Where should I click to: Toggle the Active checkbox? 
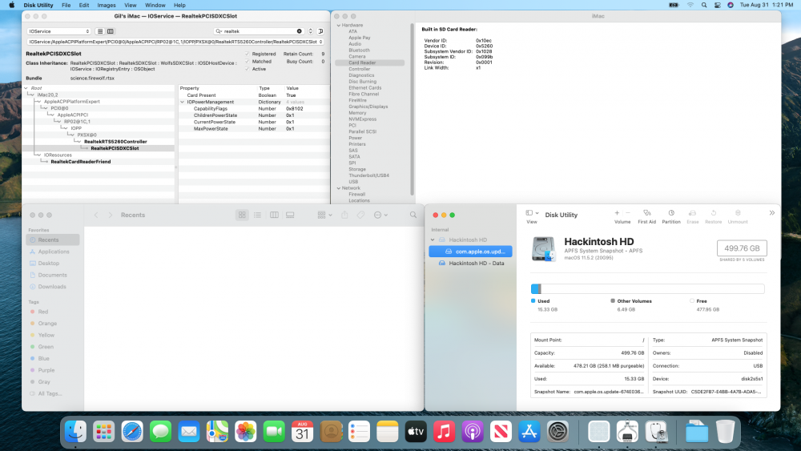point(248,69)
